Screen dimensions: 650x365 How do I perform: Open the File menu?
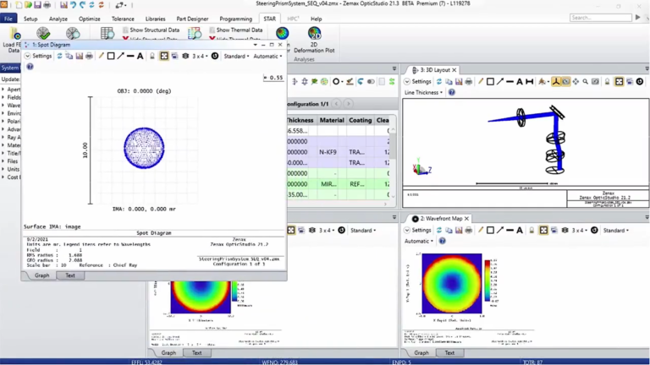pyautogui.click(x=8, y=19)
